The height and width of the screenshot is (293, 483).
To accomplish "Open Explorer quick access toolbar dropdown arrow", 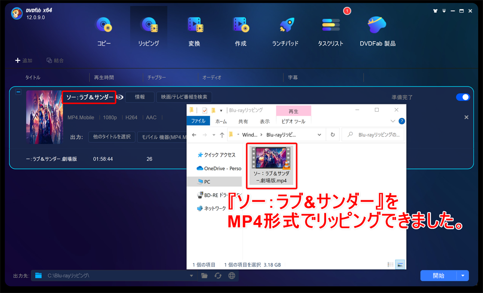I will 221,110.
